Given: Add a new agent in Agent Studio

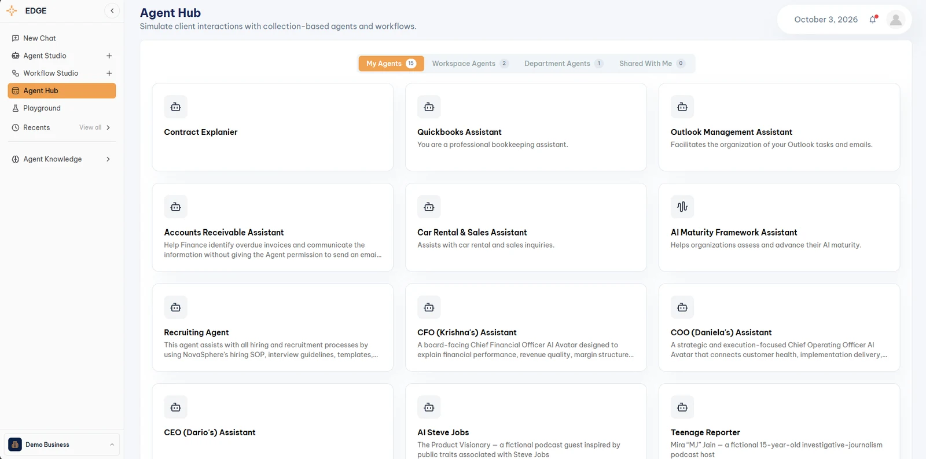Looking at the screenshot, I should click(109, 56).
